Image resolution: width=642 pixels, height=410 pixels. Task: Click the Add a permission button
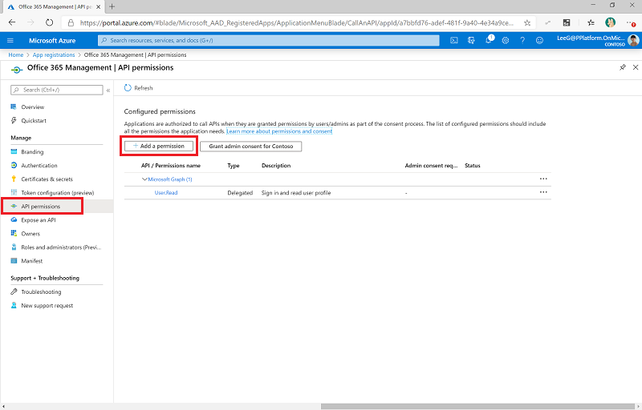(159, 146)
